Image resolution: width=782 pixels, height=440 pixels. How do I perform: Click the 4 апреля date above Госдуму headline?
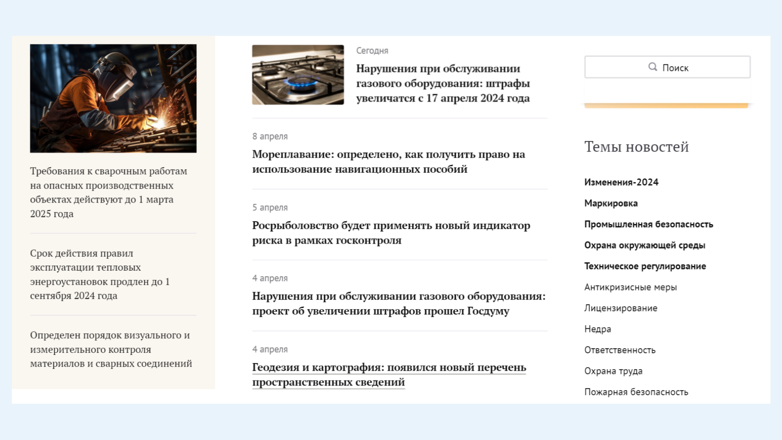tap(270, 278)
